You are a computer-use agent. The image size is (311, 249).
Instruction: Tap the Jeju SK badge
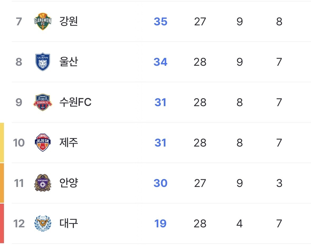(x=43, y=143)
